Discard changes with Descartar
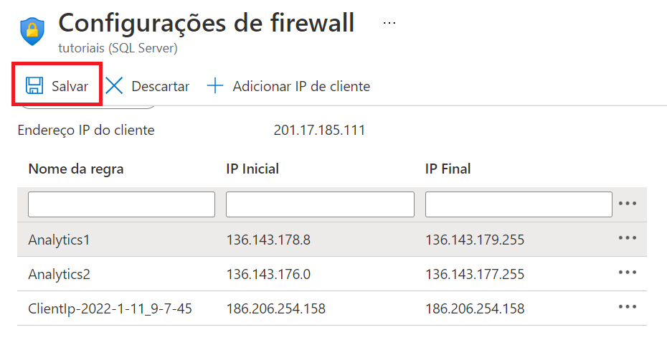Viewport: 667px width, 340px height. (147, 86)
